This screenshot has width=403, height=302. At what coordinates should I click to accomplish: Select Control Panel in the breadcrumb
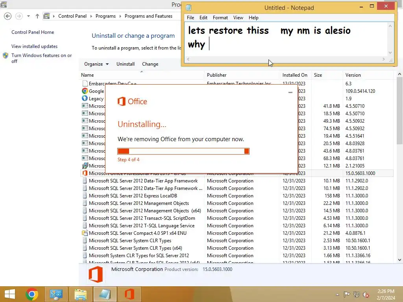[72, 16]
